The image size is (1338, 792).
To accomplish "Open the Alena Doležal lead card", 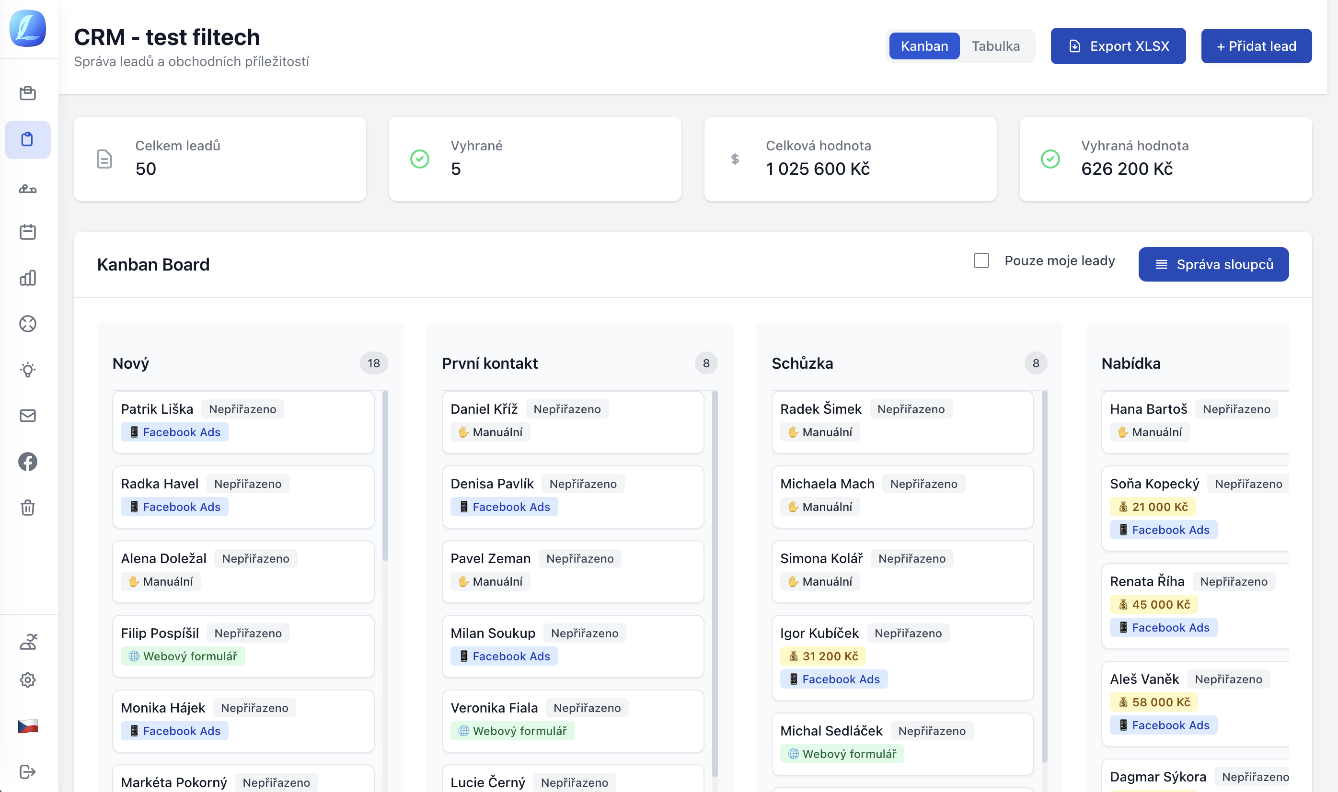I will (243, 572).
